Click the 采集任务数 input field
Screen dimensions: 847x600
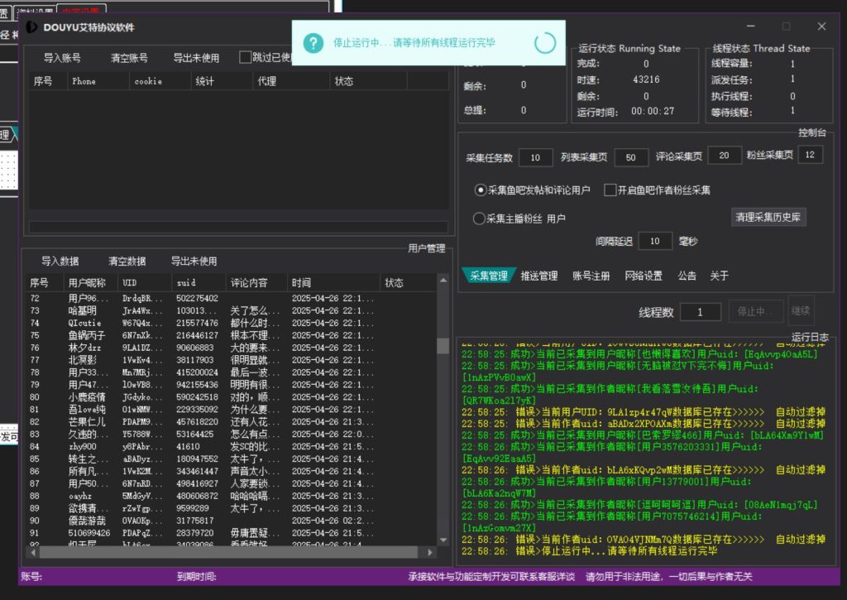[536, 157]
